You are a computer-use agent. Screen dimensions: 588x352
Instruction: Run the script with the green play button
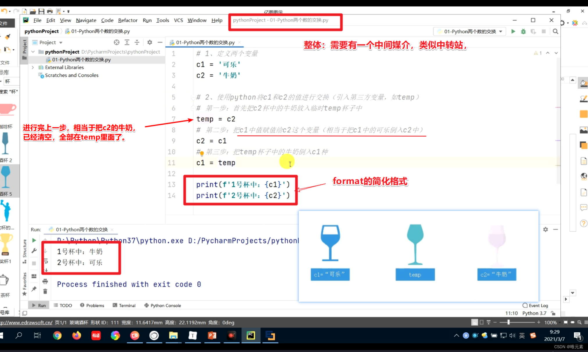(x=513, y=31)
